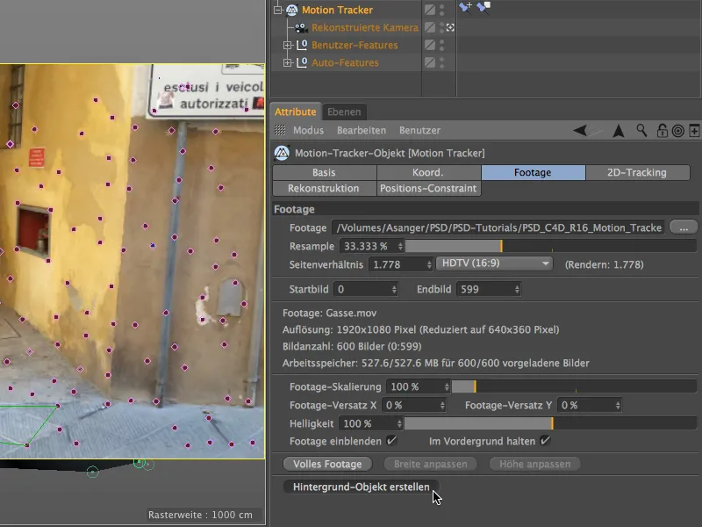
Task: Switch to the 2D-Tracking tab
Action: tap(636, 173)
